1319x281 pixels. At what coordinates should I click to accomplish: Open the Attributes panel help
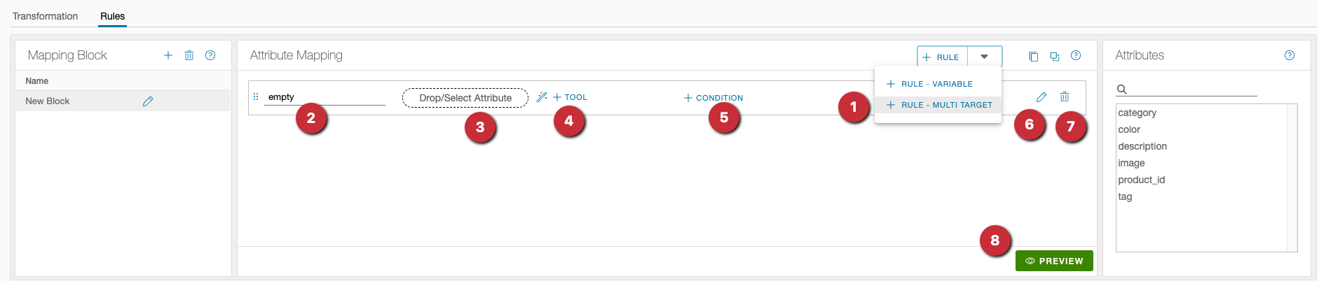pos(1290,55)
